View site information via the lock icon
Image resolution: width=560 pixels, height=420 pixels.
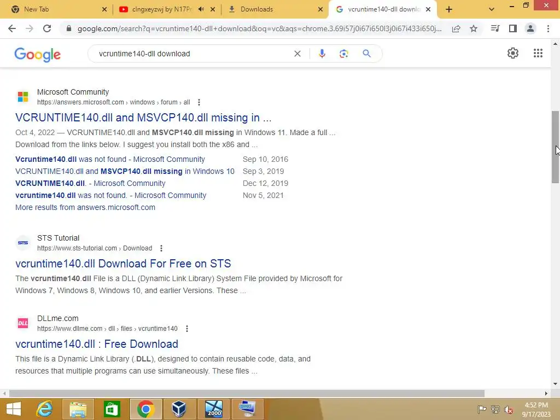pos(69,28)
